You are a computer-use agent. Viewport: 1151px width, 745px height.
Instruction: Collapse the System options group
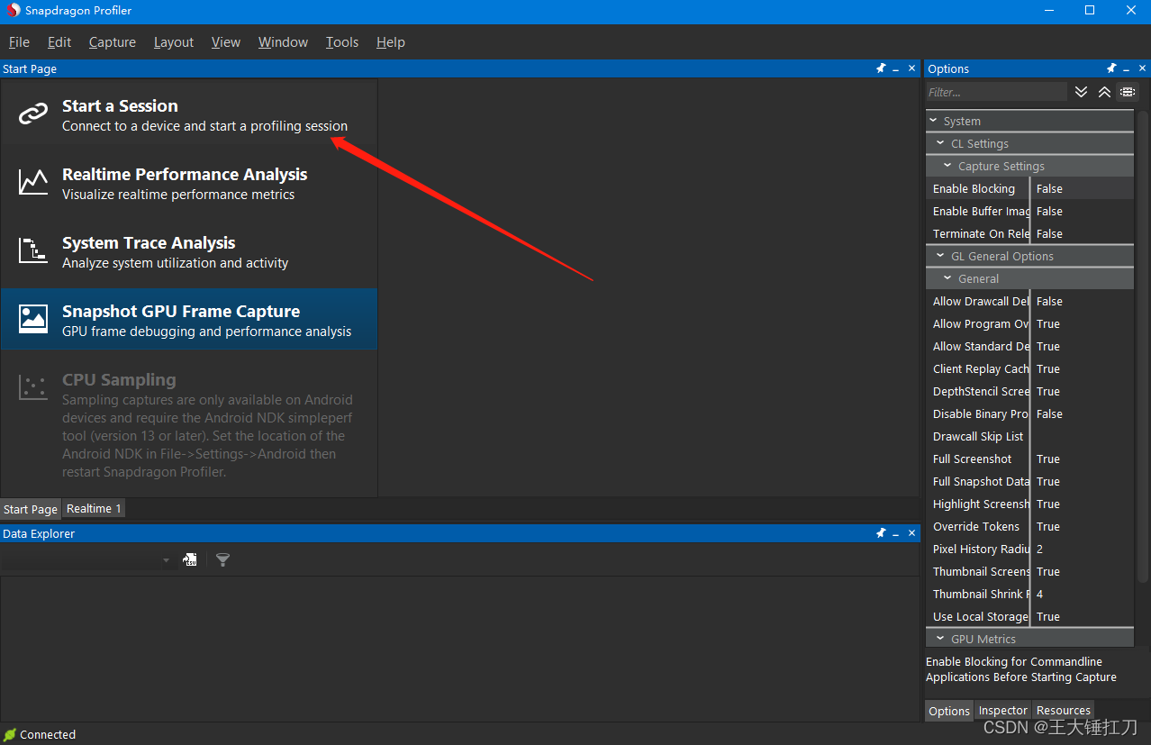(x=933, y=121)
